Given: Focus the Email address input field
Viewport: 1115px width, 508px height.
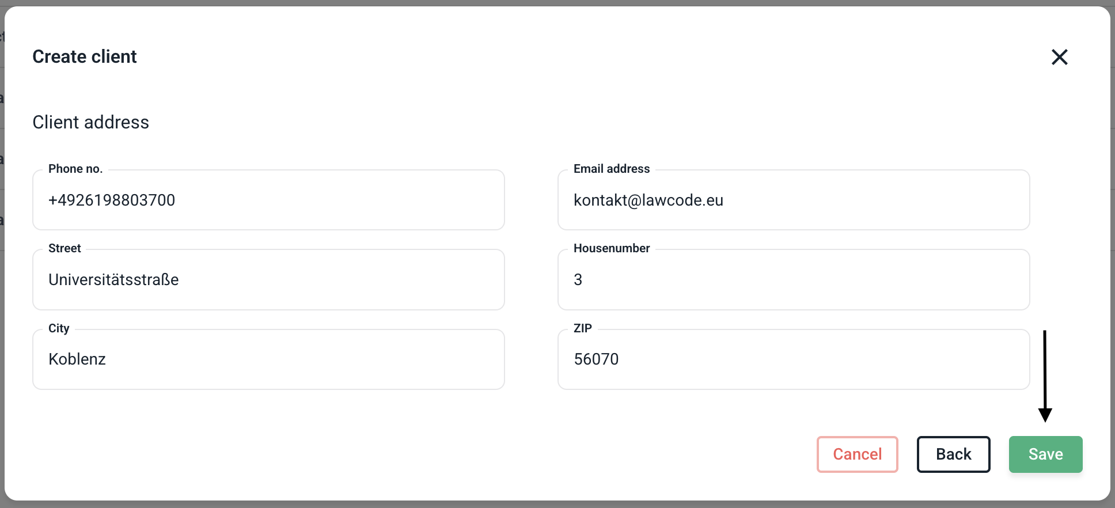Looking at the screenshot, I should coord(793,200).
